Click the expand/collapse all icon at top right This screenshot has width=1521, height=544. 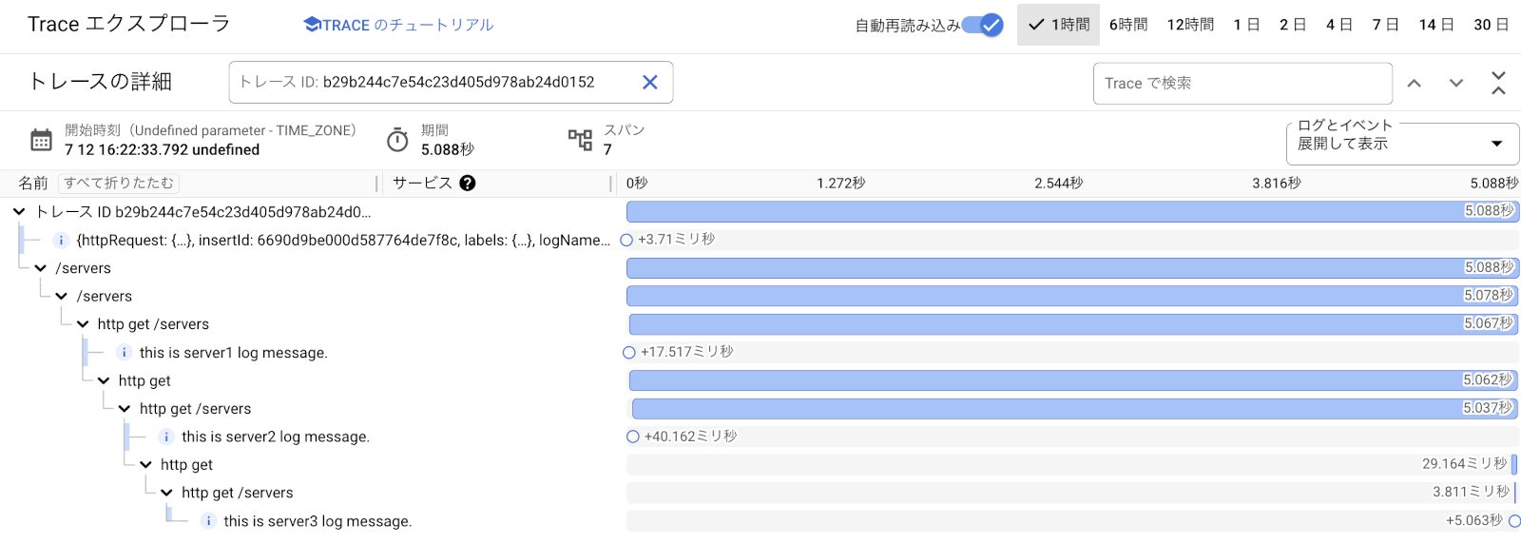point(1498,84)
